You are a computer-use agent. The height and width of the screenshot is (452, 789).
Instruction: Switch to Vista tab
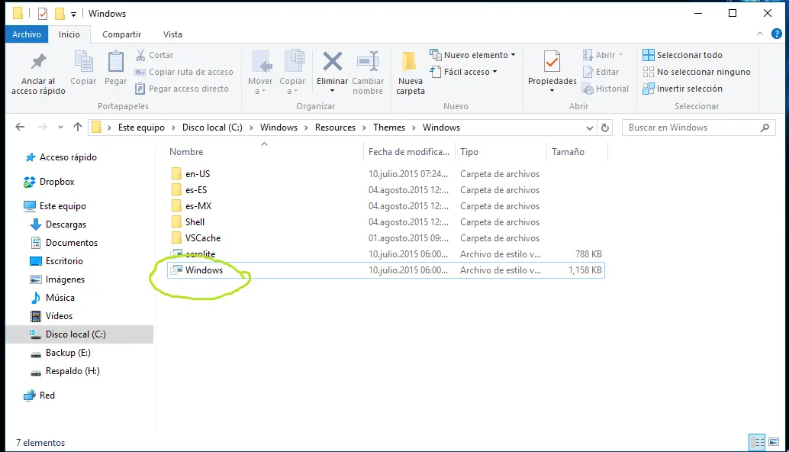tap(172, 34)
